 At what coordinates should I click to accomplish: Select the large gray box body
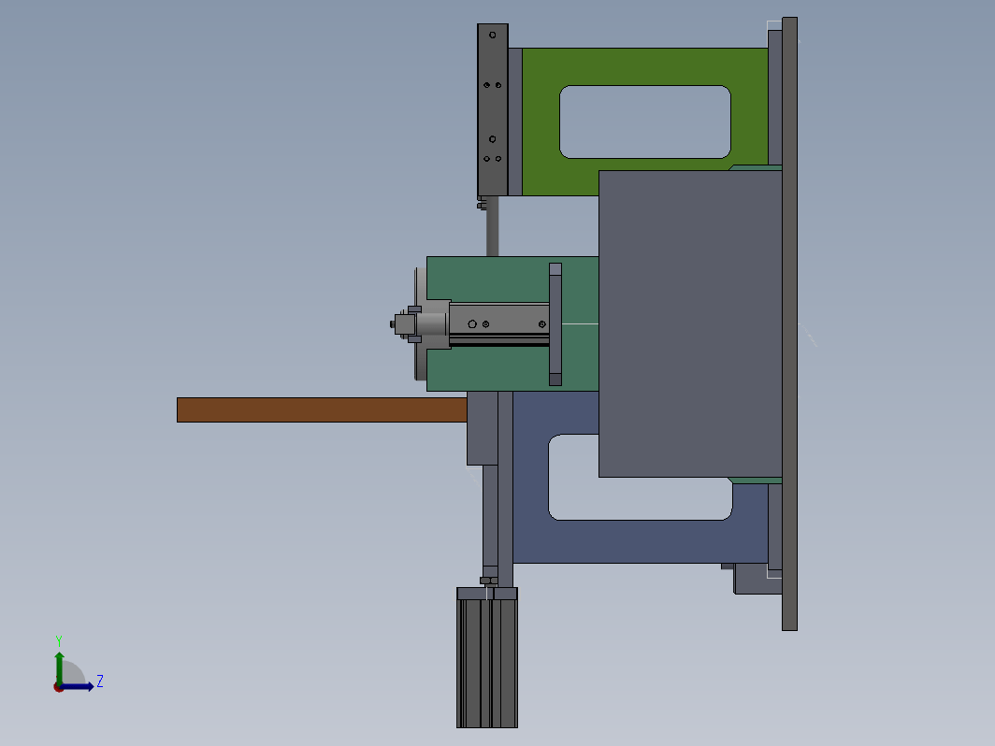tap(690, 323)
